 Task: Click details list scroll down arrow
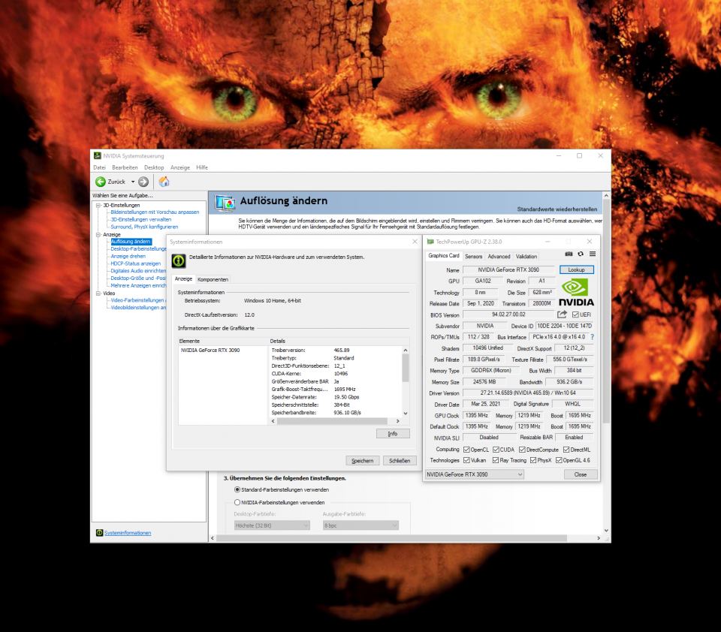(405, 414)
